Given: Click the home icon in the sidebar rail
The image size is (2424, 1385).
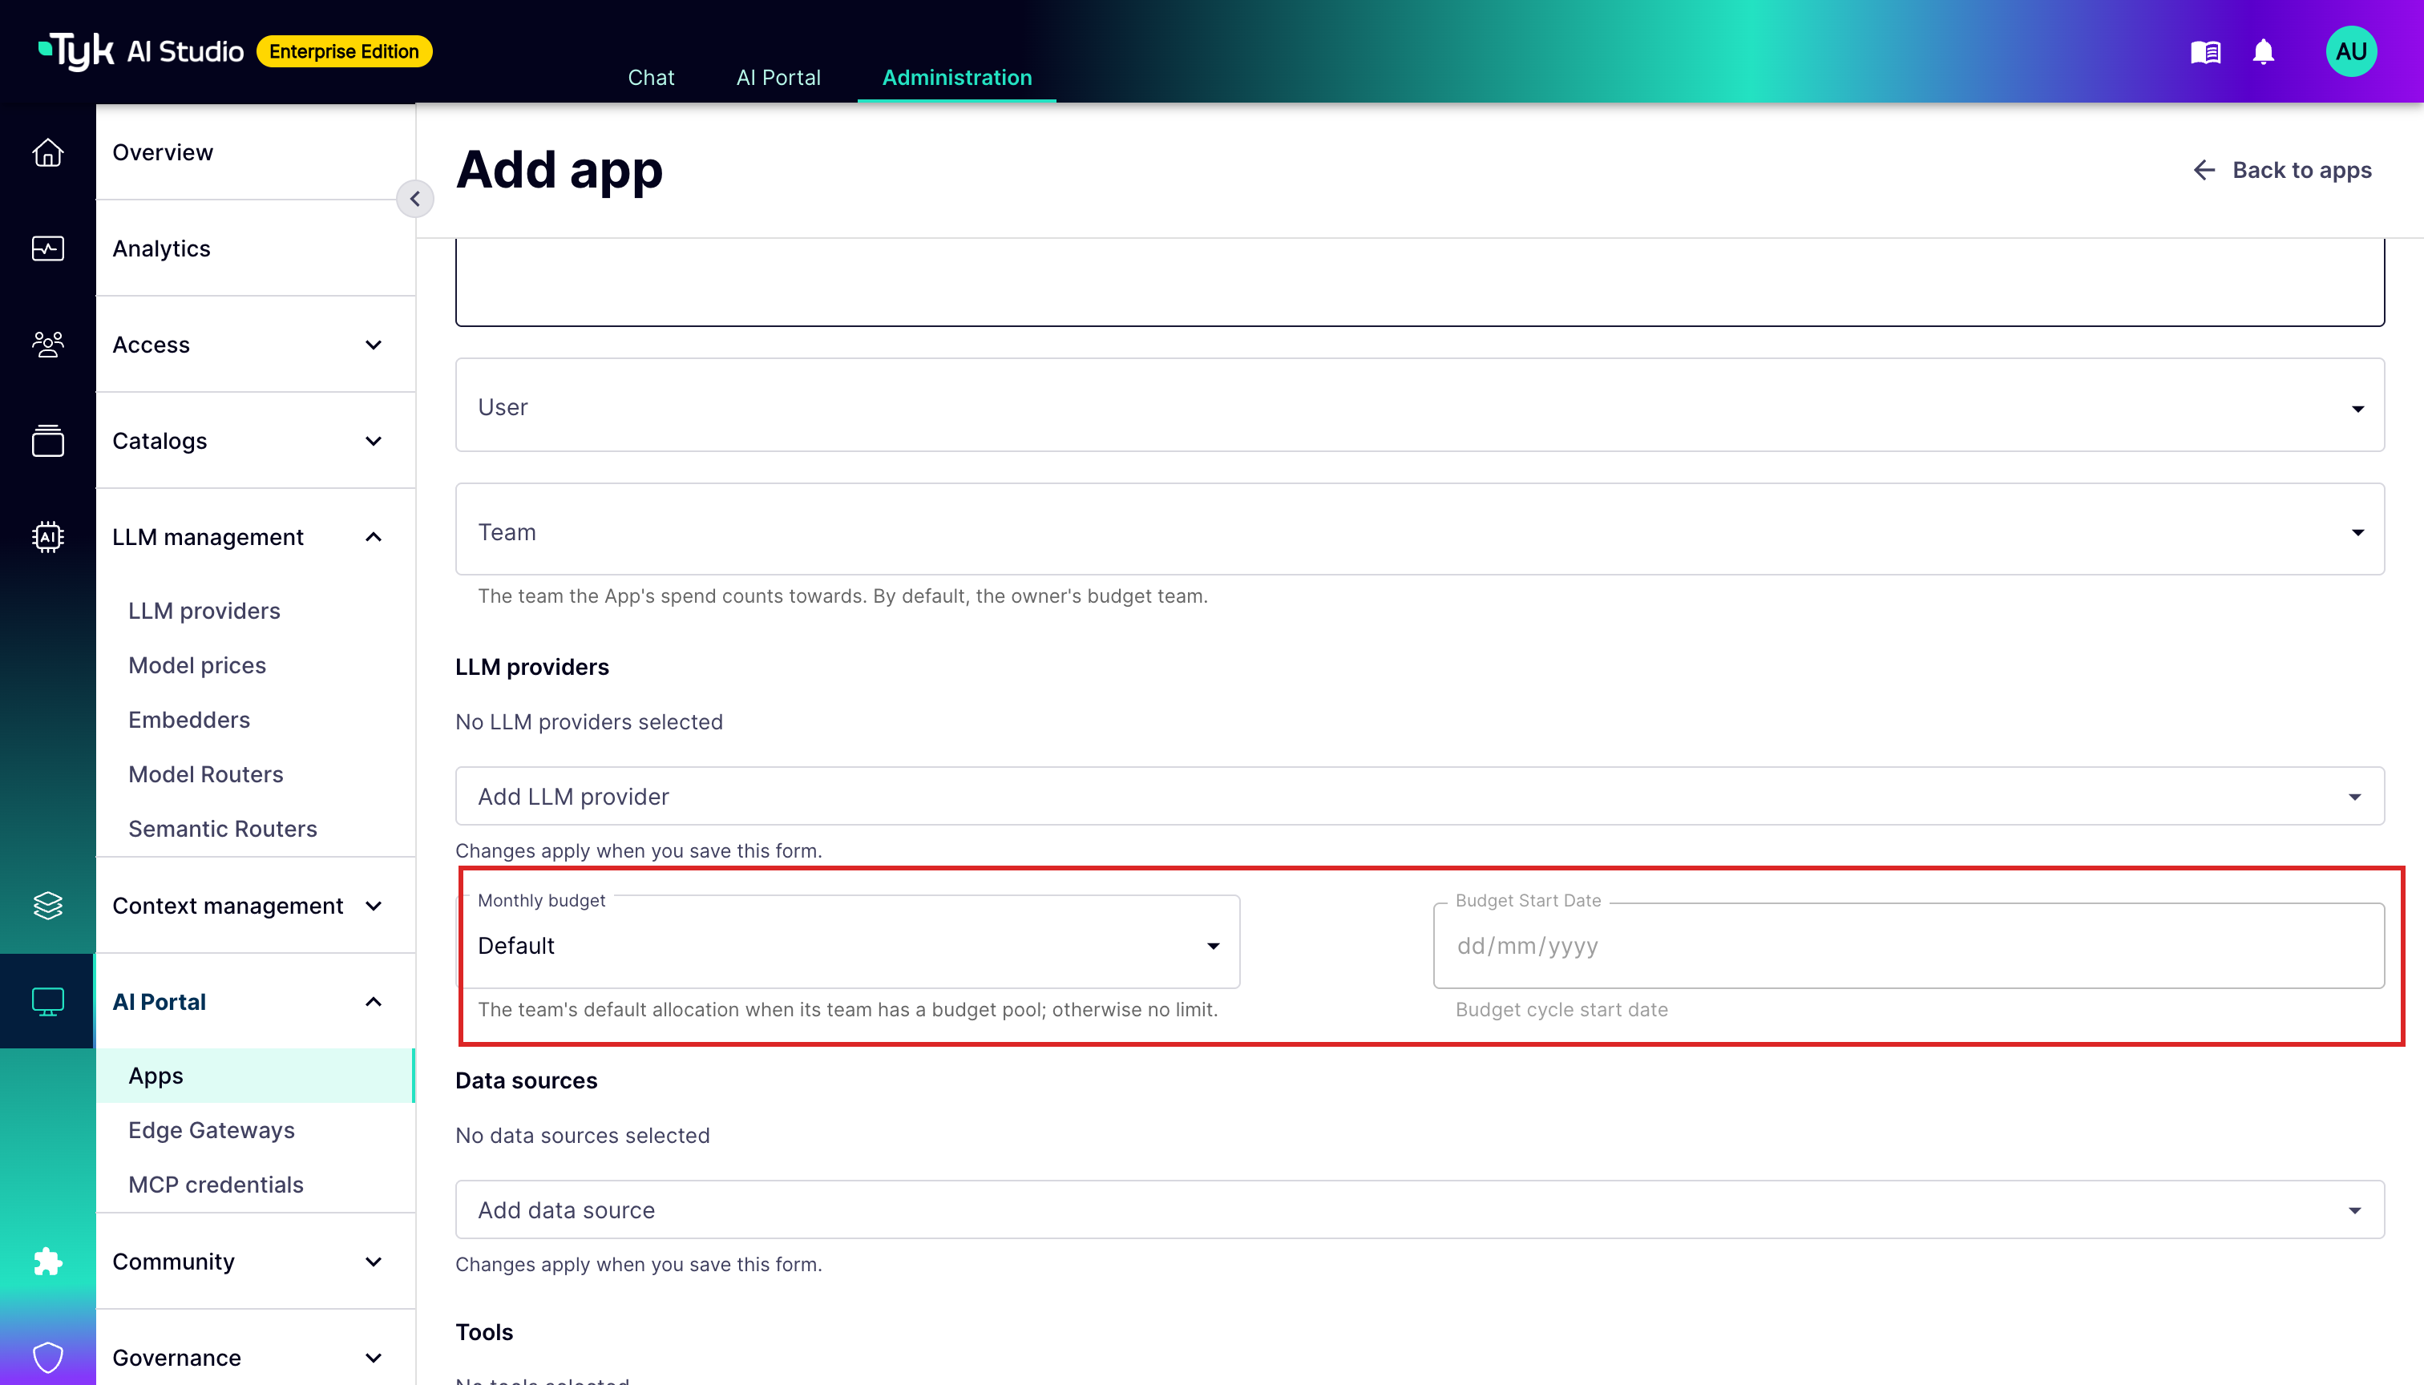Looking at the screenshot, I should pos(47,152).
